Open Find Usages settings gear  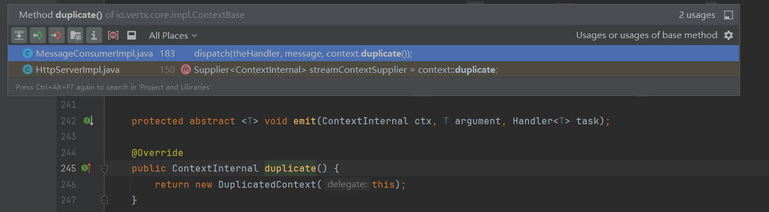[729, 35]
